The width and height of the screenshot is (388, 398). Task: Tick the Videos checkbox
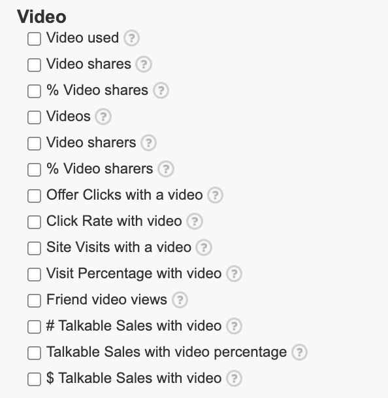tap(34, 117)
